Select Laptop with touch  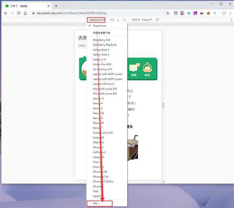[107, 84]
